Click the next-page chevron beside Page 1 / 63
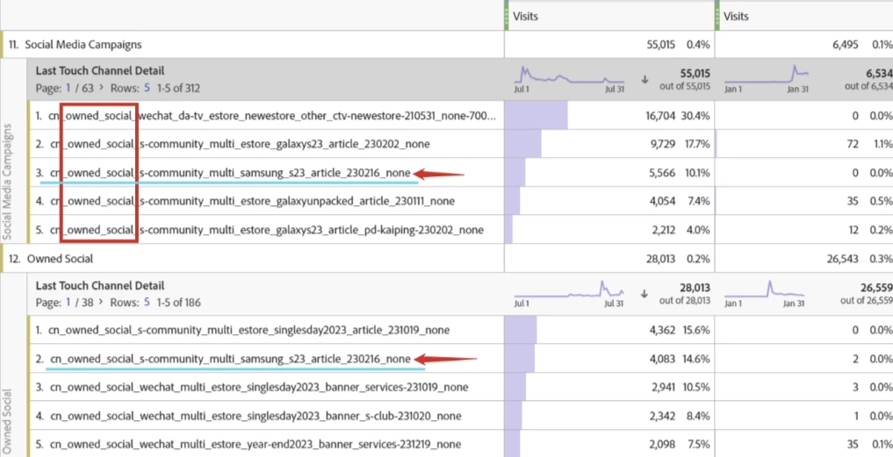Image resolution: width=893 pixels, height=457 pixels. pos(102,89)
